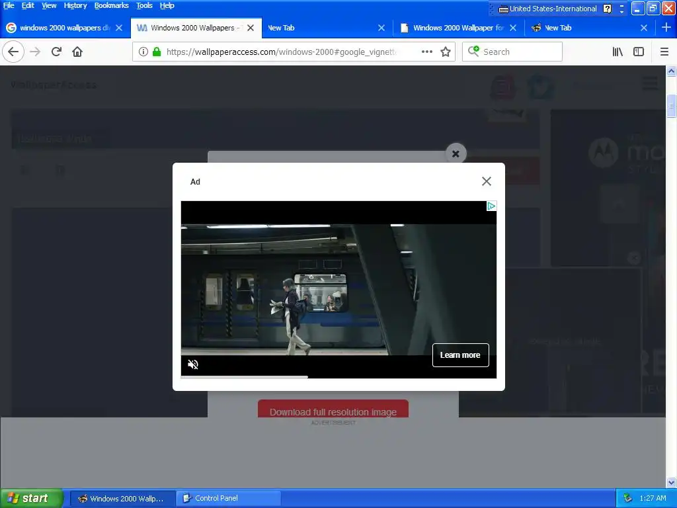Screen dimensions: 677x508
Task: Open a new tab with plus button
Action: coord(666,28)
